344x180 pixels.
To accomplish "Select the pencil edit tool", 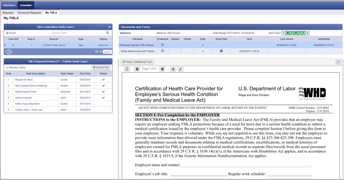I will (x=180, y=69).
